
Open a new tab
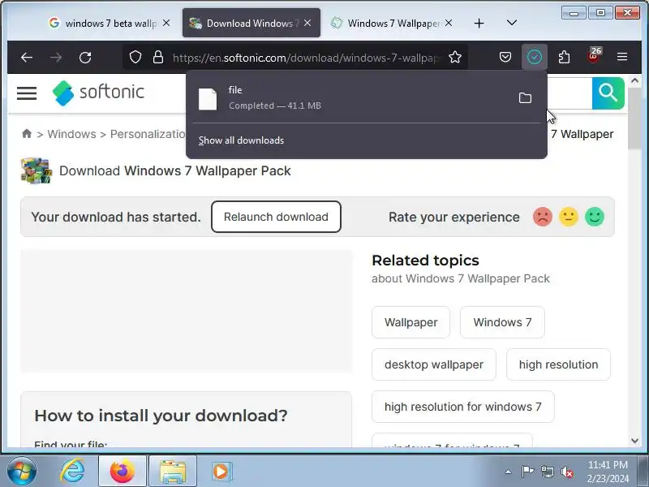coord(479,24)
